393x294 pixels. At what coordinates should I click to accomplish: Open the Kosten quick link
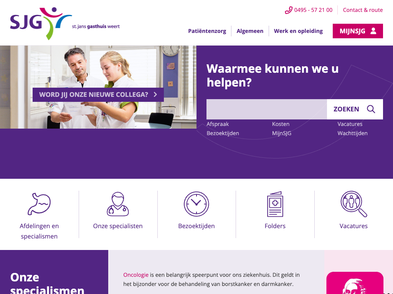click(281, 124)
